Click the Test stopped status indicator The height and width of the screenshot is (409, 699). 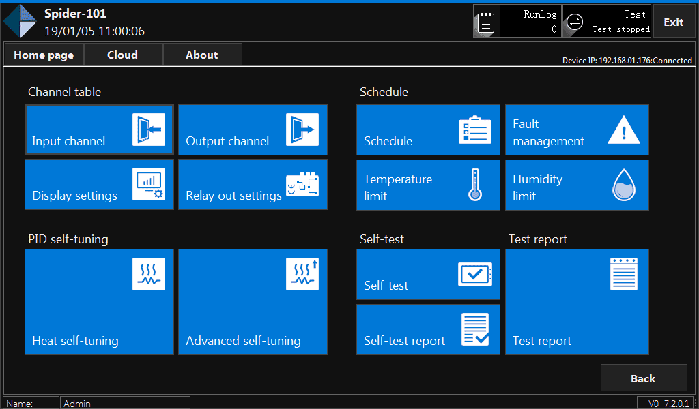(x=606, y=22)
